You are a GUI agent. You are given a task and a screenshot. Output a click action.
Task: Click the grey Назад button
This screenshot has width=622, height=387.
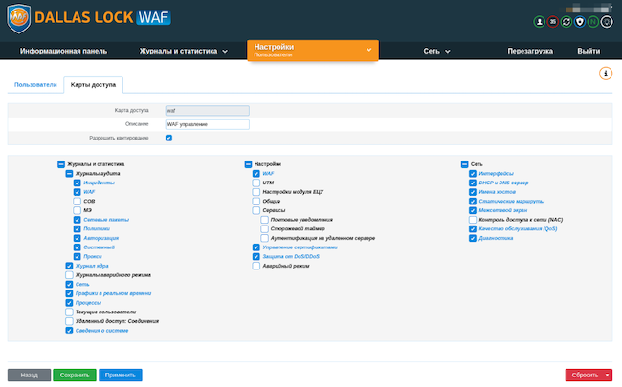tap(29, 375)
